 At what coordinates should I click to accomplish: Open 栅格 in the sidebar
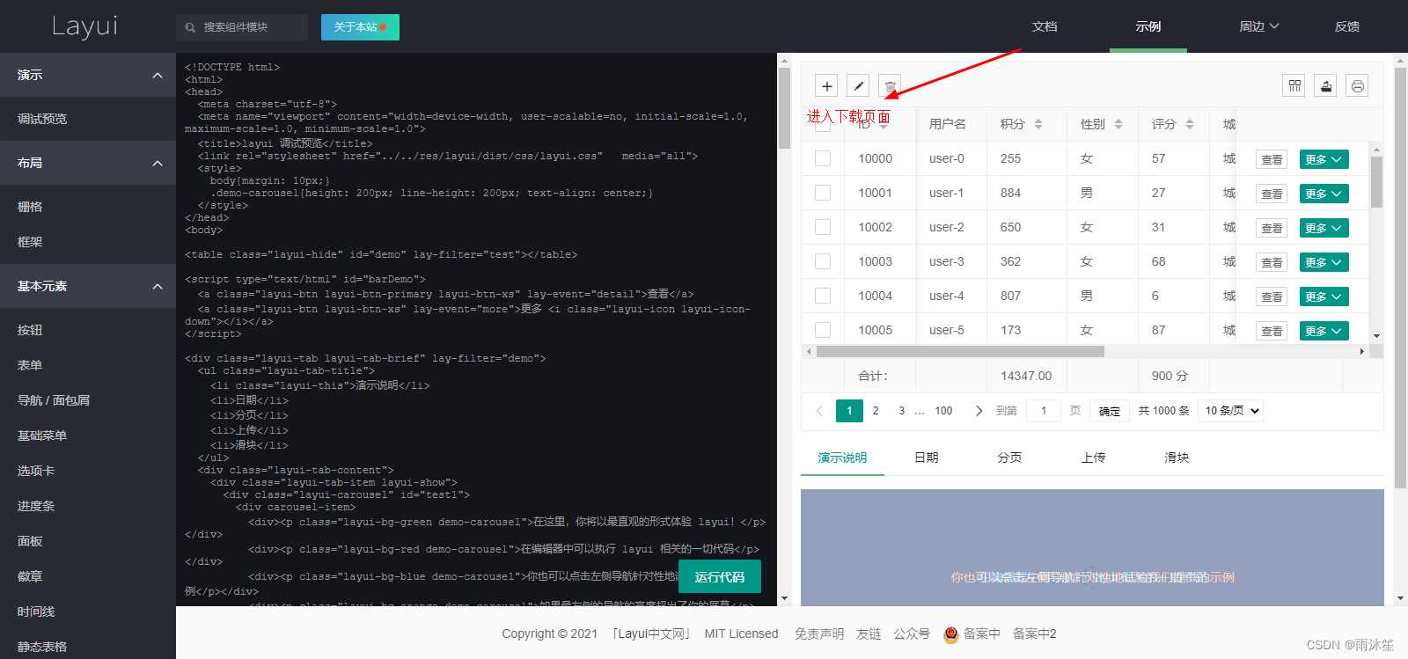point(88,207)
